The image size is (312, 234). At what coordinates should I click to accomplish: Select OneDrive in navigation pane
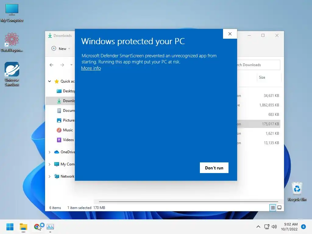(x=65, y=152)
